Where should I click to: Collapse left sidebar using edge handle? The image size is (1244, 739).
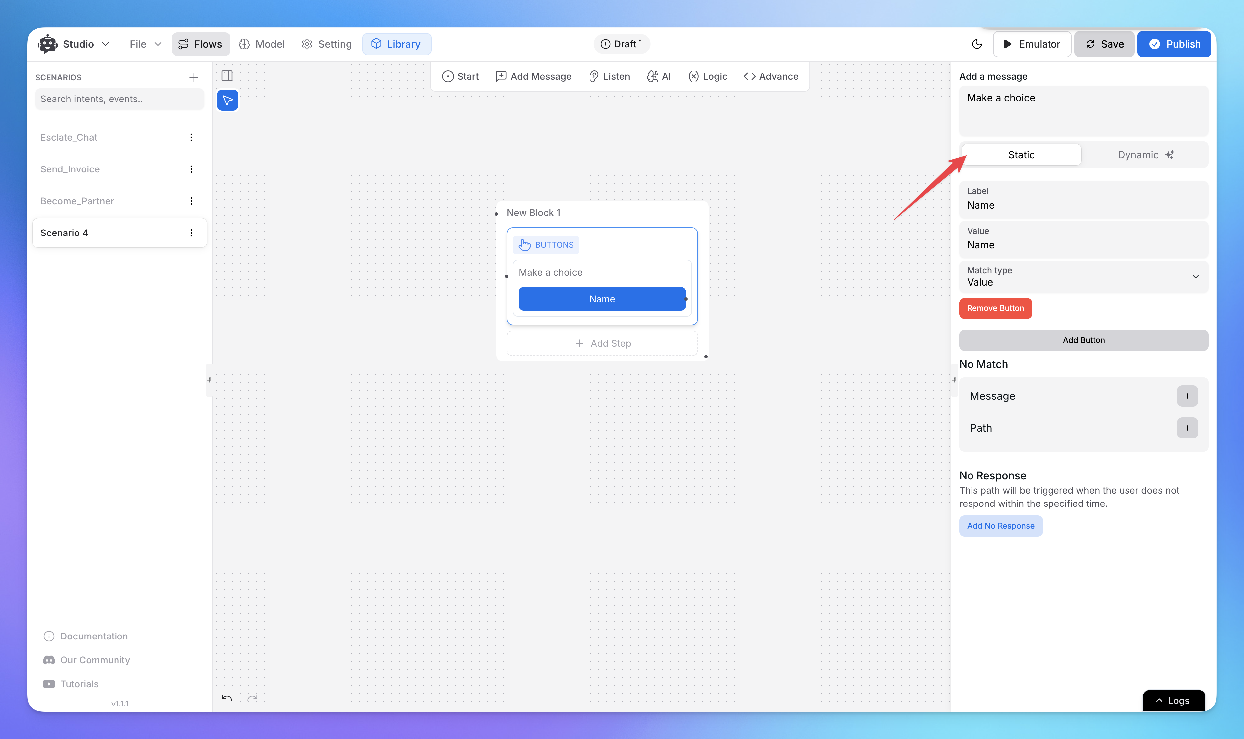tap(209, 380)
